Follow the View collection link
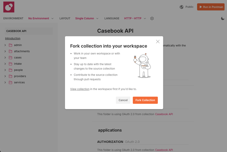Viewport: 227px width, 152px height. coord(80,89)
